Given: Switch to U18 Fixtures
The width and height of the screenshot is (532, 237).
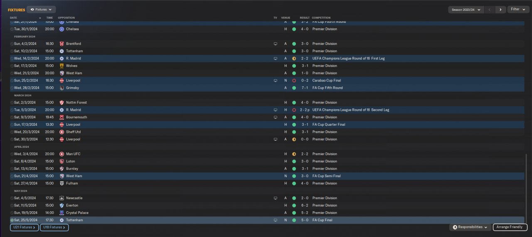Looking at the screenshot, I should 54,227.
